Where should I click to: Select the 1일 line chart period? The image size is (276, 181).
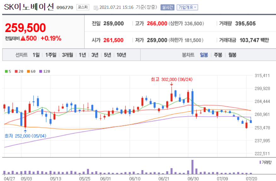tap(36, 55)
